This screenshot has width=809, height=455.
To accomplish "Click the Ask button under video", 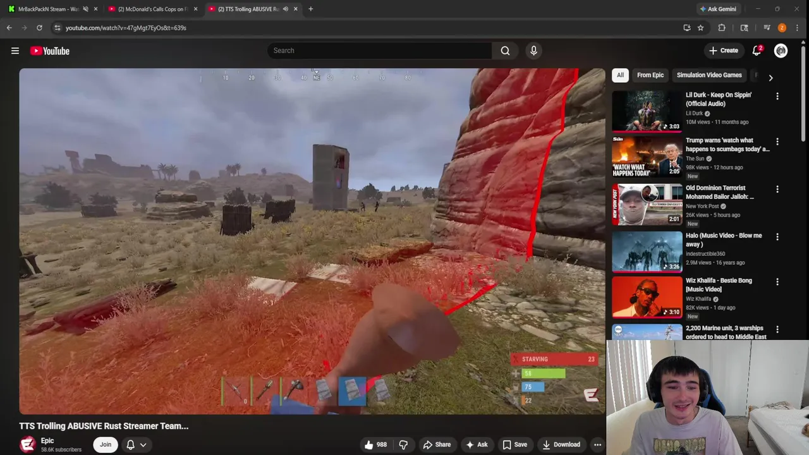I will pos(477,445).
